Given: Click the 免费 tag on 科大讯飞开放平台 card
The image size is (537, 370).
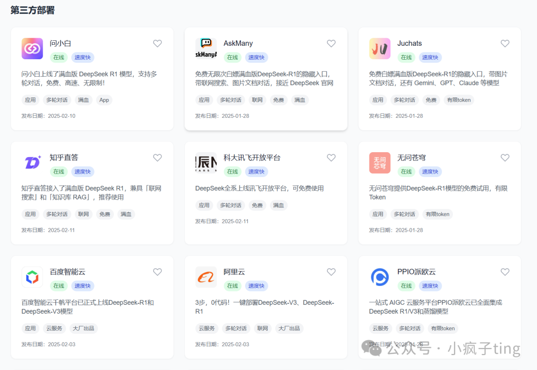Looking at the screenshot, I should coord(257,205).
